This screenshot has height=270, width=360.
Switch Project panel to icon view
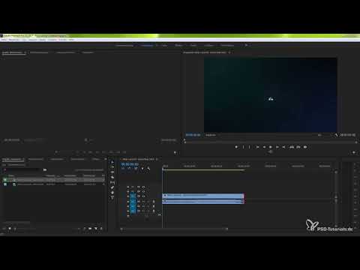click(x=15, y=229)
